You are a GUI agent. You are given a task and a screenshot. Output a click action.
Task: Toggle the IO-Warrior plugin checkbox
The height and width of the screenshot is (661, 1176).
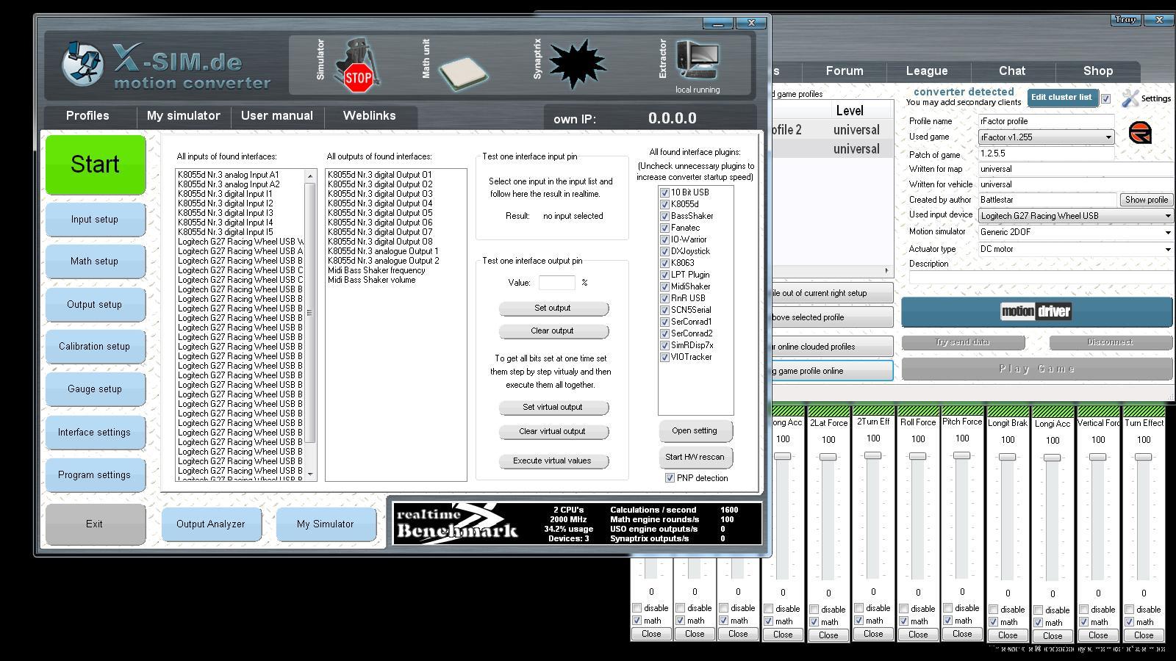point(664,239)
